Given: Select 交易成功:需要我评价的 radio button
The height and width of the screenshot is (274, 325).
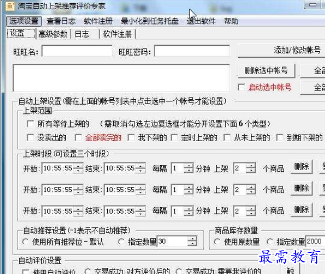Looking at the screenshot, I should click(x=179, y=271).
